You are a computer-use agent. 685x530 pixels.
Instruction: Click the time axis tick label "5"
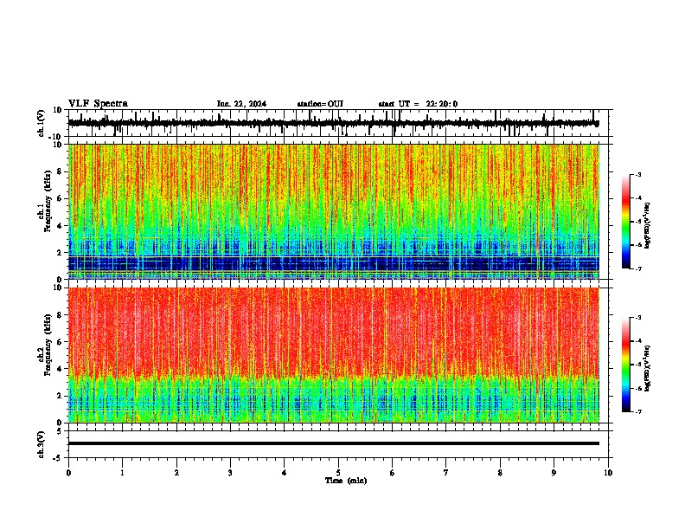tap(338, 473)
